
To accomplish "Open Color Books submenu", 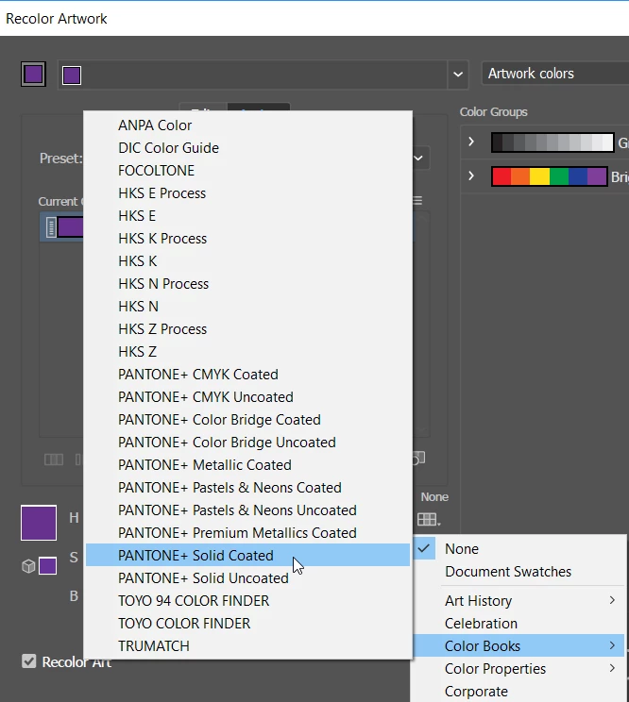I will coord(518,646).
